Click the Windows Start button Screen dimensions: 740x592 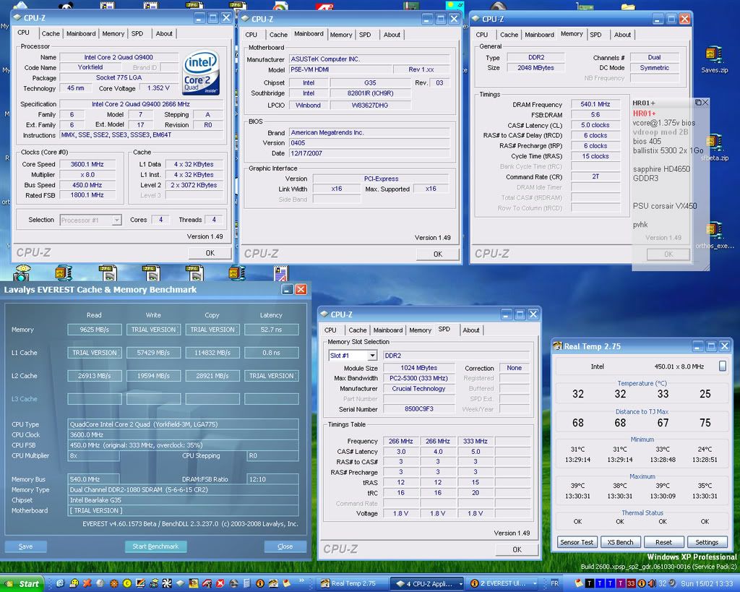click(22, 583)
